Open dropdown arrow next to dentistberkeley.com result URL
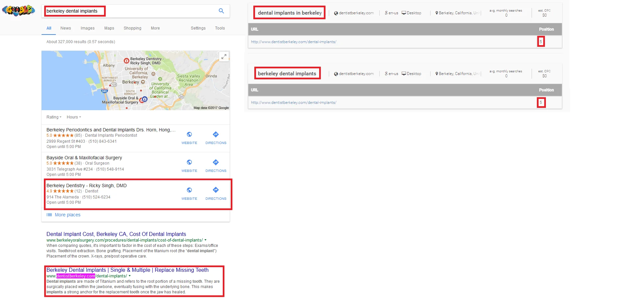Image resolution: width=631 pixels, height=298 pixels. pyautogui.click(x=130, y=276)
